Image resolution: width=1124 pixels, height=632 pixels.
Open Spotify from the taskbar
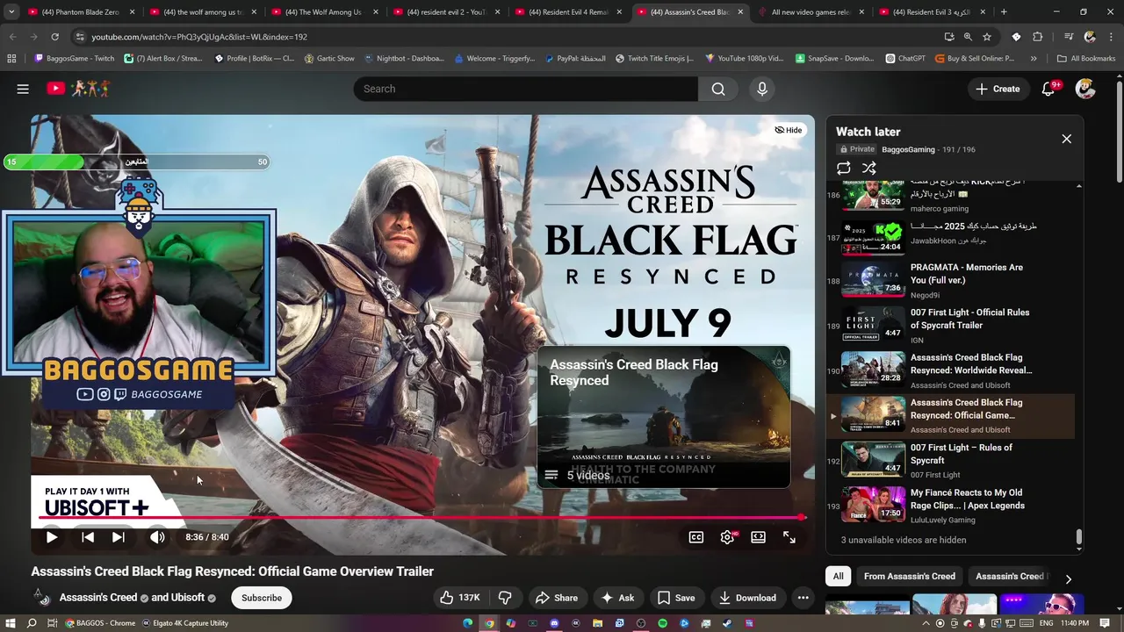663,623
